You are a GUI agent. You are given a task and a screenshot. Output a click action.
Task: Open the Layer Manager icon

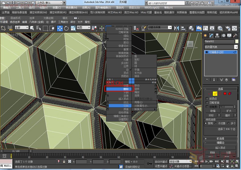pyautogui.click(x=191, y=28)
